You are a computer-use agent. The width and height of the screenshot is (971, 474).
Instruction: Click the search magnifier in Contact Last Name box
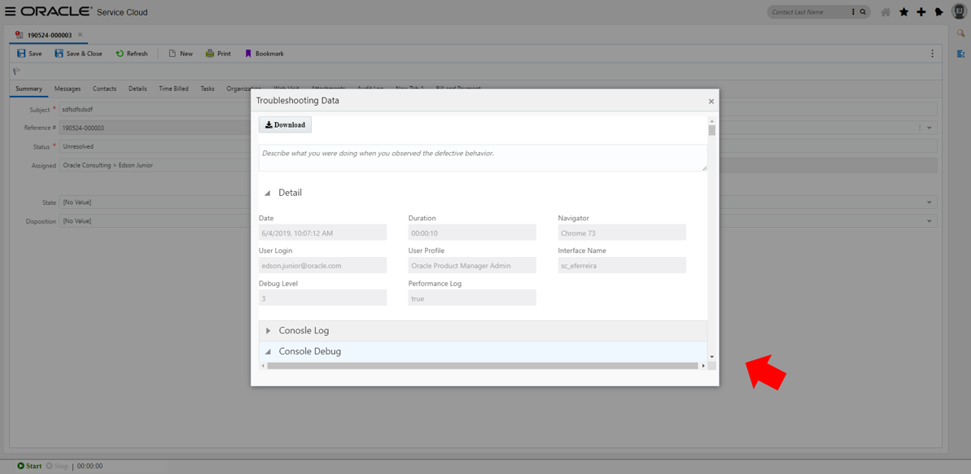[x=862, y=11]
